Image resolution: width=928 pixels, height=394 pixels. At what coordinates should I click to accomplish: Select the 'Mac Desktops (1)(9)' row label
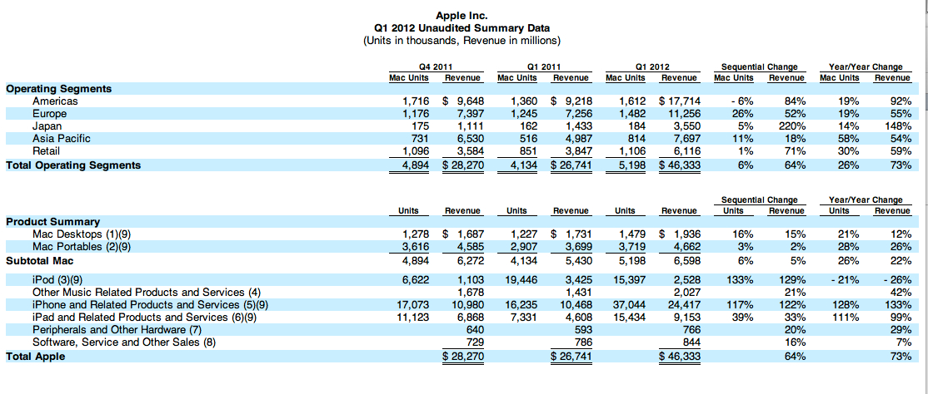[x=81, y=234]
